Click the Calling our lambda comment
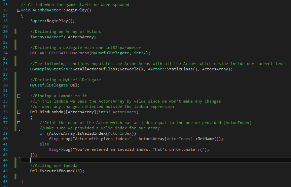The width and height of the screenshot is (291, 187). [x=53, y=166]
